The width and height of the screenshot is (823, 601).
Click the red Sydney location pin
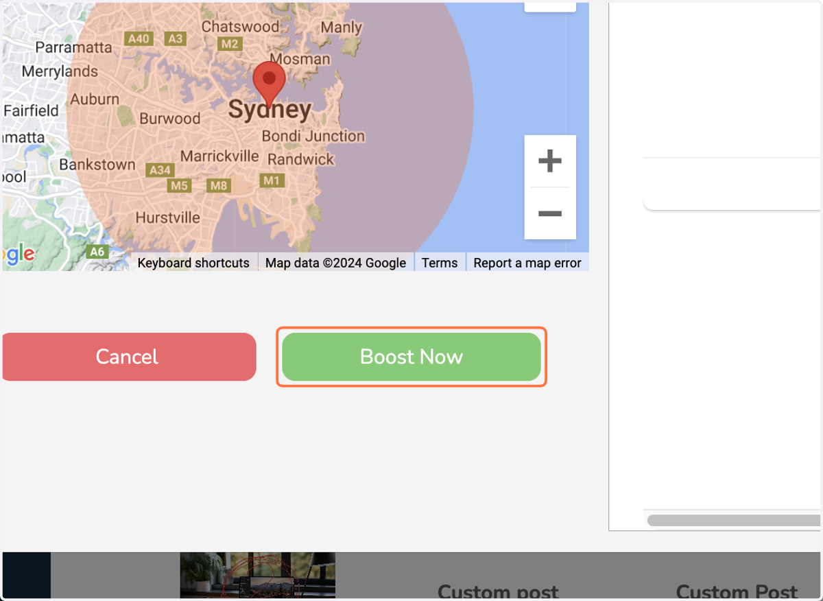pos(270,85)
